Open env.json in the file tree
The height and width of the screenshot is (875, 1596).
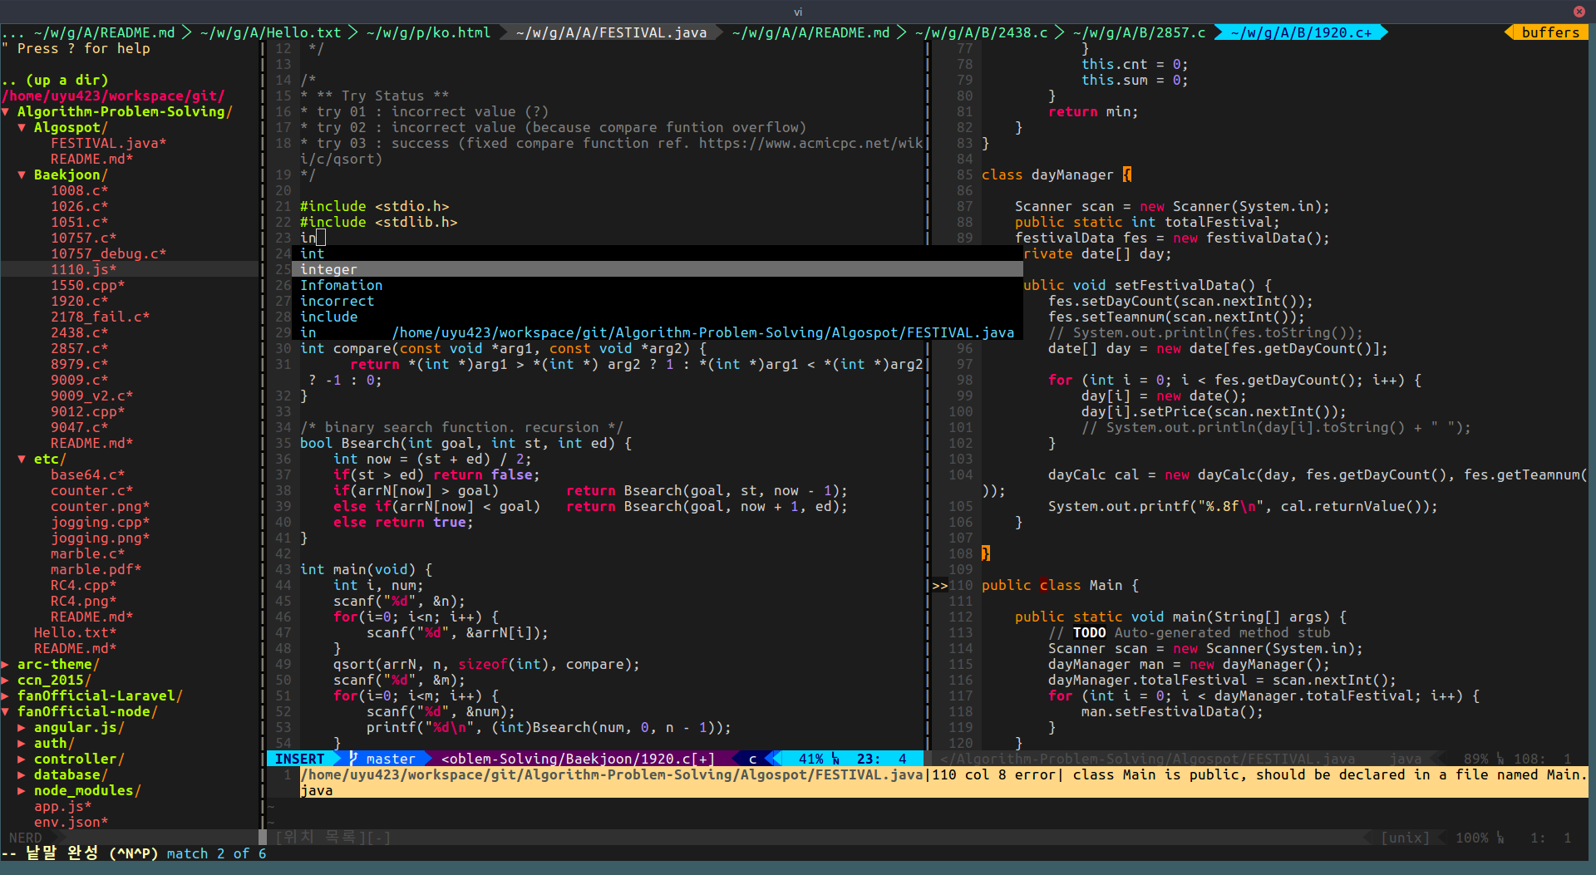[71, 822]
